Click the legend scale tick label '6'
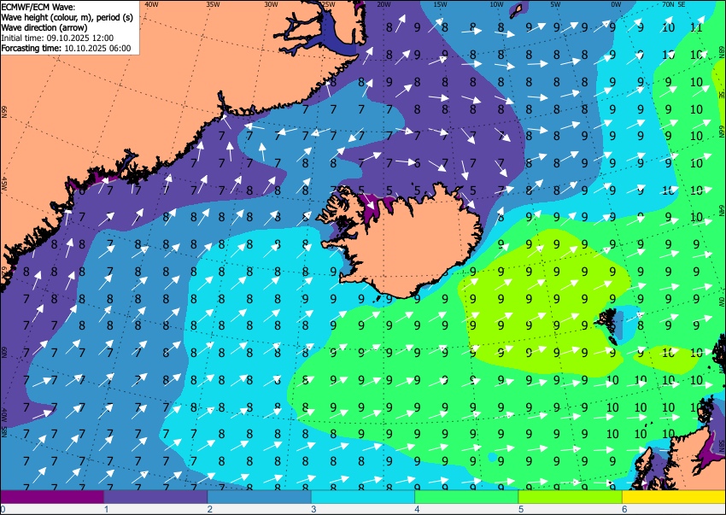Image resolution: width=726 pixels, height=515 pixels. (624, 509)
